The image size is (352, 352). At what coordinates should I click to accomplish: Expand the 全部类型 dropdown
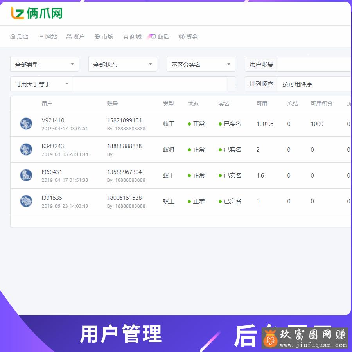(x=44, y=65)
